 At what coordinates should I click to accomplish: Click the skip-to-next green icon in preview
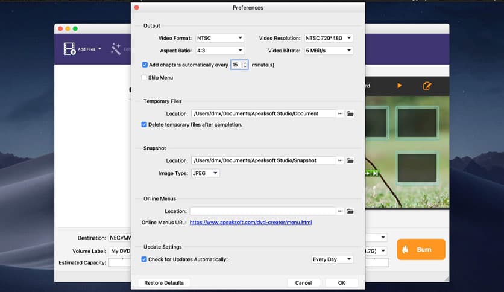coord(376,173)
